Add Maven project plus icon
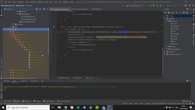 click(176, 13)
